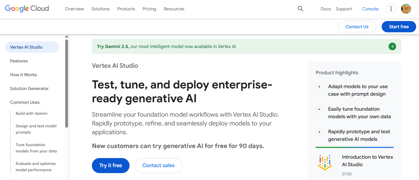The height and width of the screenshot is (180, 419).
Task: Click the Start free button
Action: pyautogui.click(x=399, y=27)
